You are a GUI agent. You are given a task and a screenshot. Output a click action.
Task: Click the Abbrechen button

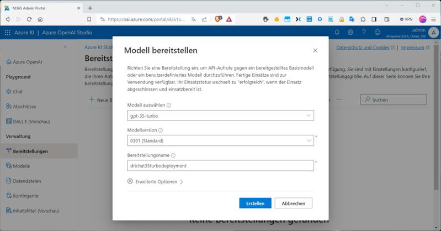(293, 203)
